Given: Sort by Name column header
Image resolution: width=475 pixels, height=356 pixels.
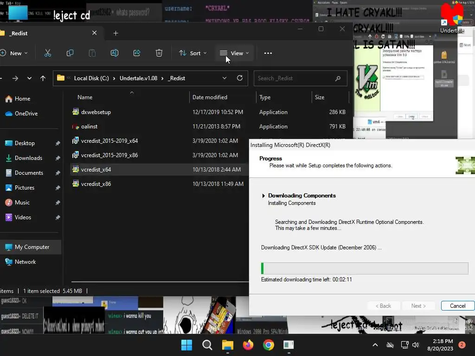Looking at the screenshot, I should [x=85, y=97].
